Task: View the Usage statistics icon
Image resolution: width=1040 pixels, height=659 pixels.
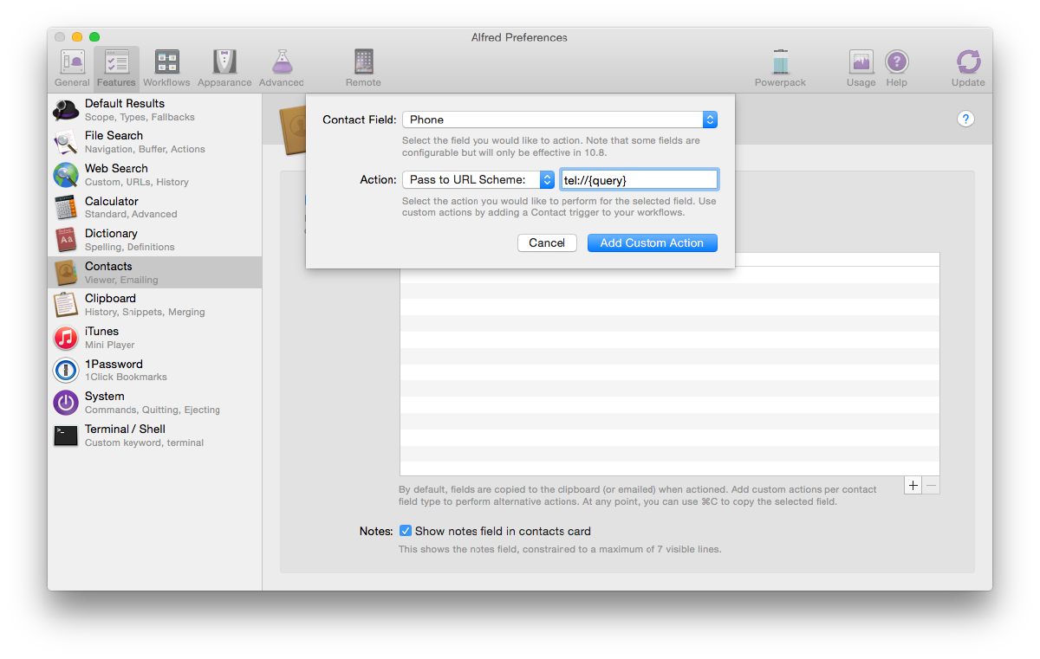Action: click(861, 68)
